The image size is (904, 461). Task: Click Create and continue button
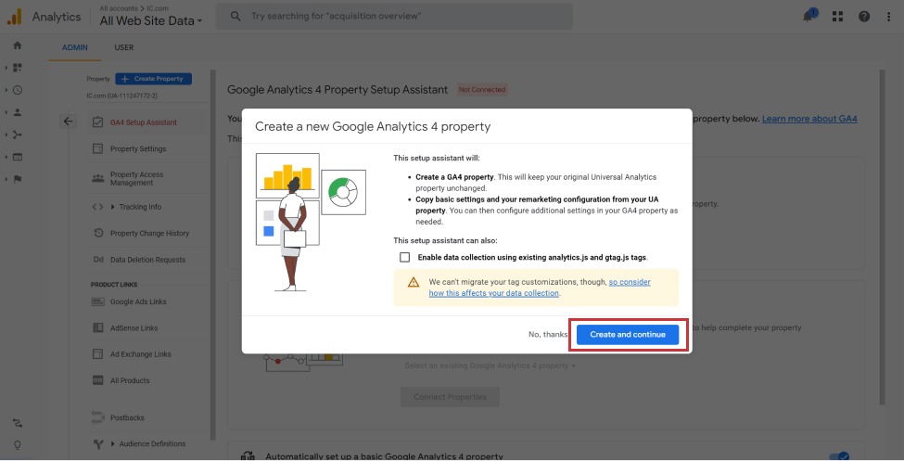[628, 335]
